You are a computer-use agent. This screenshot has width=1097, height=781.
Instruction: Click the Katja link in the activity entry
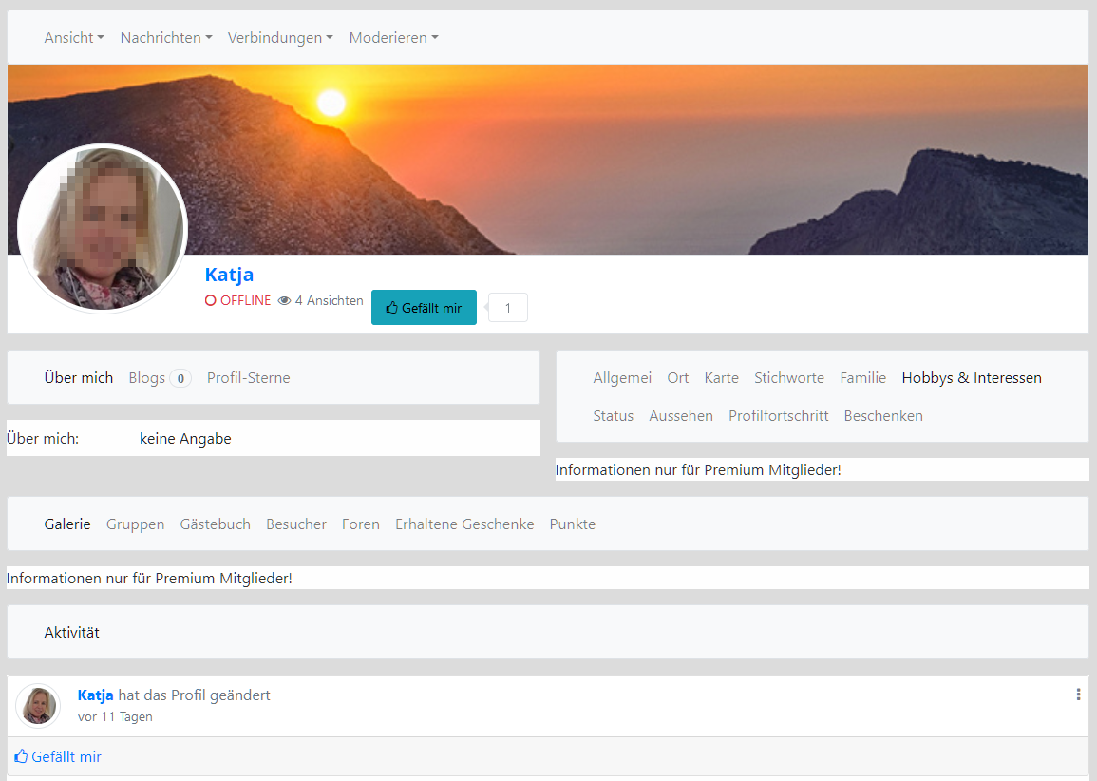click(95, 695)
